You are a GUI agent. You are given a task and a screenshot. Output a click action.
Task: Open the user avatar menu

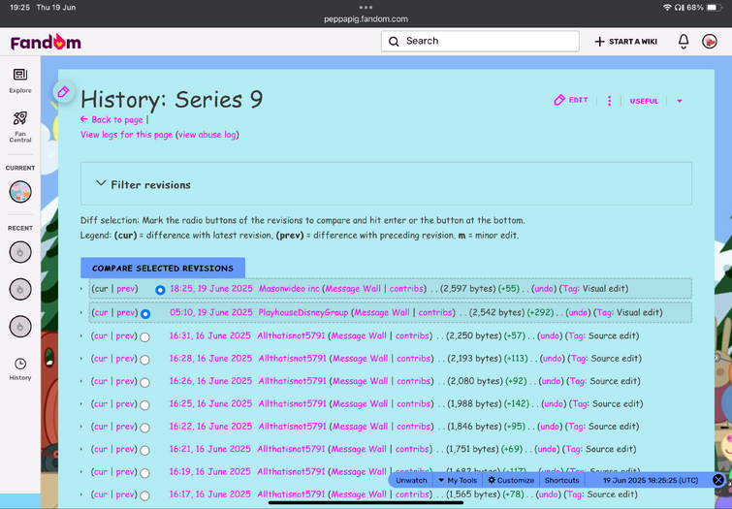(x=710, y=42)
